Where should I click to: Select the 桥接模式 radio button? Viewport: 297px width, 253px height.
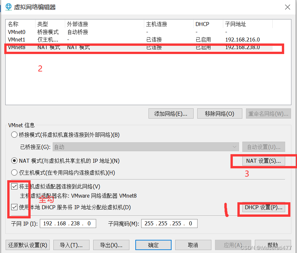pyautogui.click(x=14, y=134)
